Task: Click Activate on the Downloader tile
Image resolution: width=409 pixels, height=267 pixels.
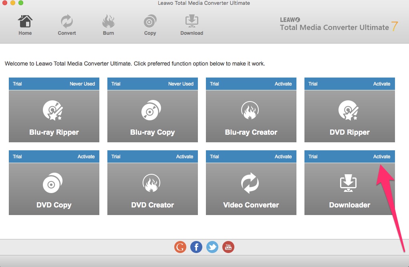Action: click(x=381, y=157)
